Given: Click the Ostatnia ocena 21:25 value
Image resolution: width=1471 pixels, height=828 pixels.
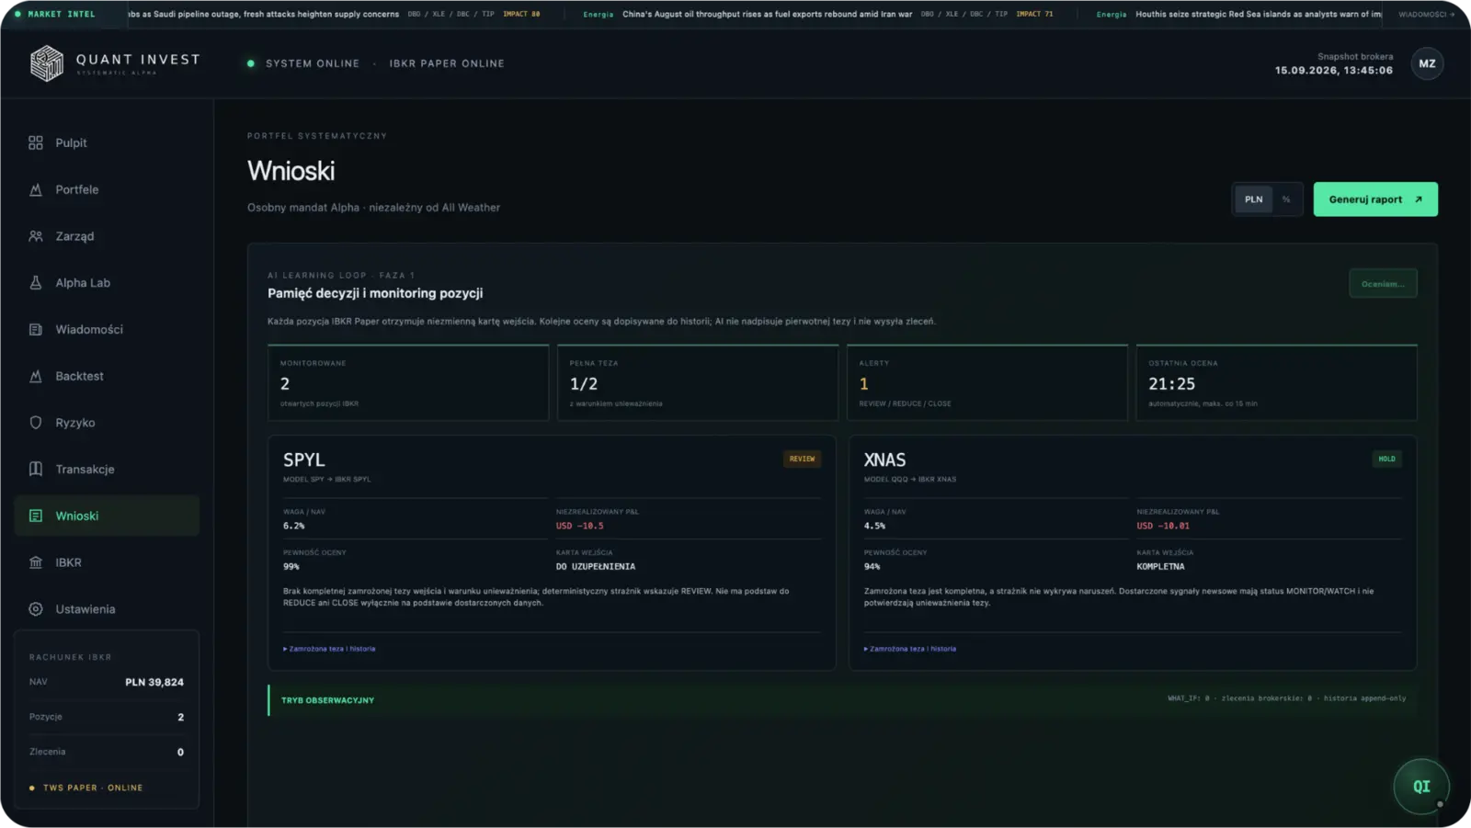Looking at the screenshot, I should (1171, 384).
